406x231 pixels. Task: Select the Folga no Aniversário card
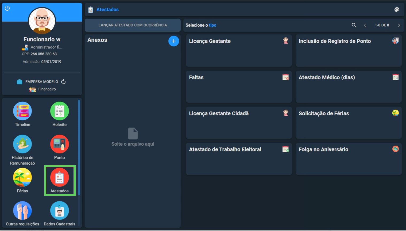point(349,159)
